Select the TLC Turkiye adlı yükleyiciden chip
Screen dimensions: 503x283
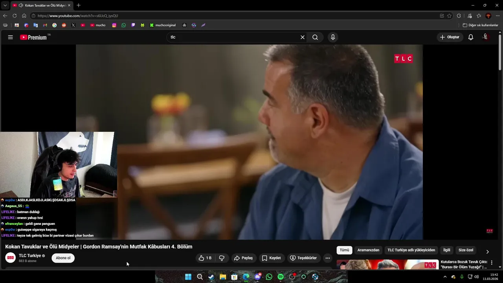pos(411,250)
